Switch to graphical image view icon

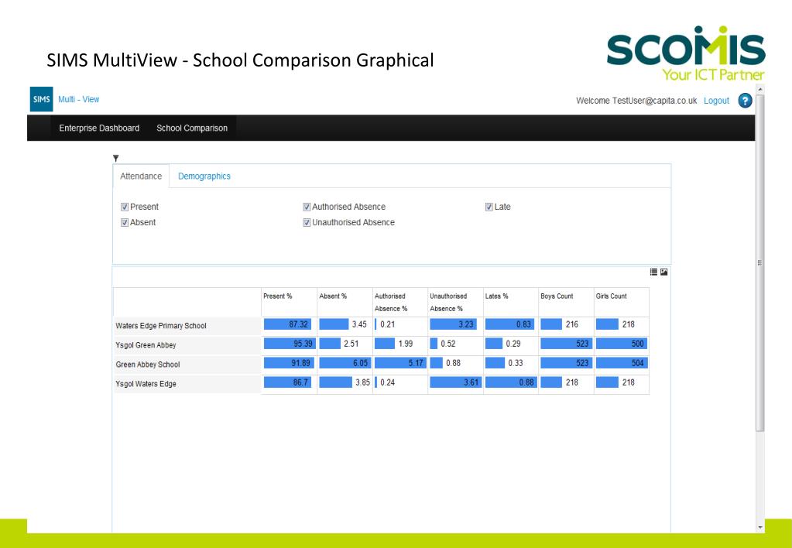click(x=663, y=272)
